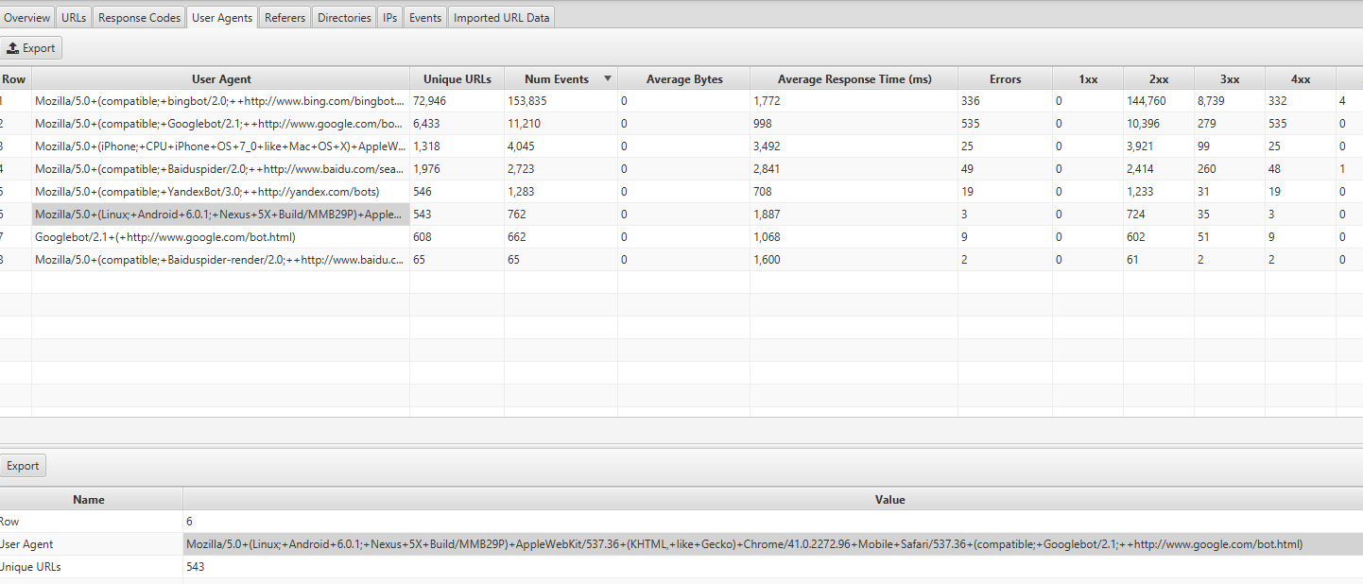Click the 8,739 3xx cell
Viewport: 1363px width, 584px height.
click(1230, 100)
